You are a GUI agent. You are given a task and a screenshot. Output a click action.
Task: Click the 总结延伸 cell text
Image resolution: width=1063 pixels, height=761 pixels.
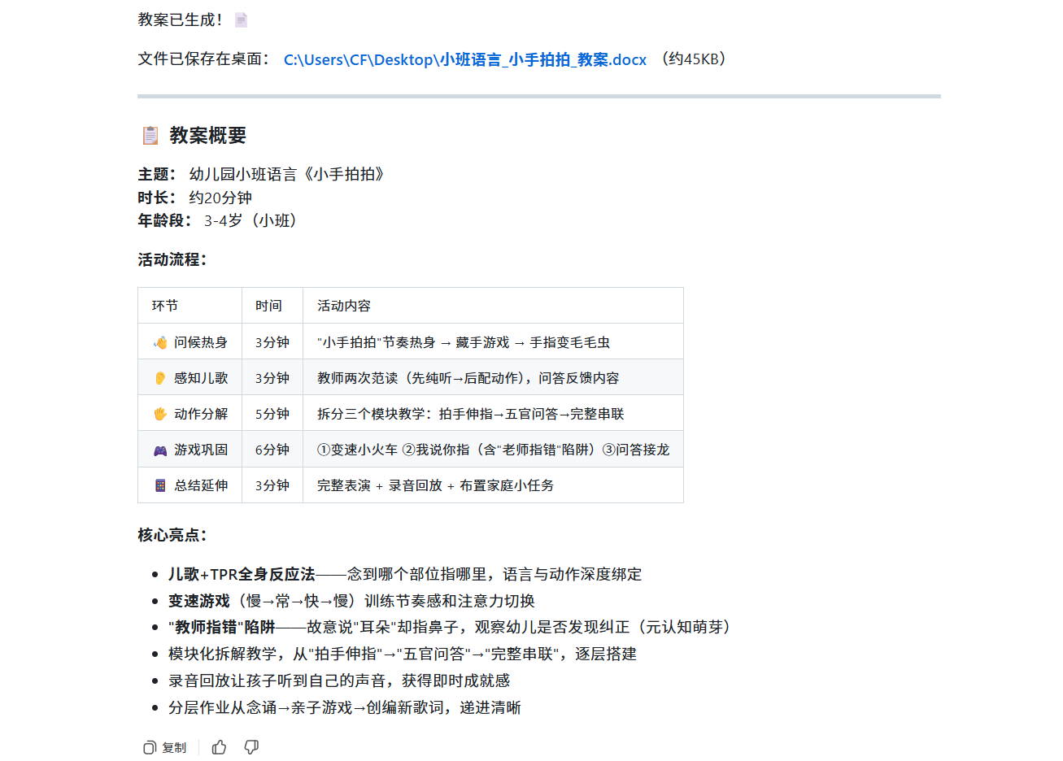click(x=201, y=485)
